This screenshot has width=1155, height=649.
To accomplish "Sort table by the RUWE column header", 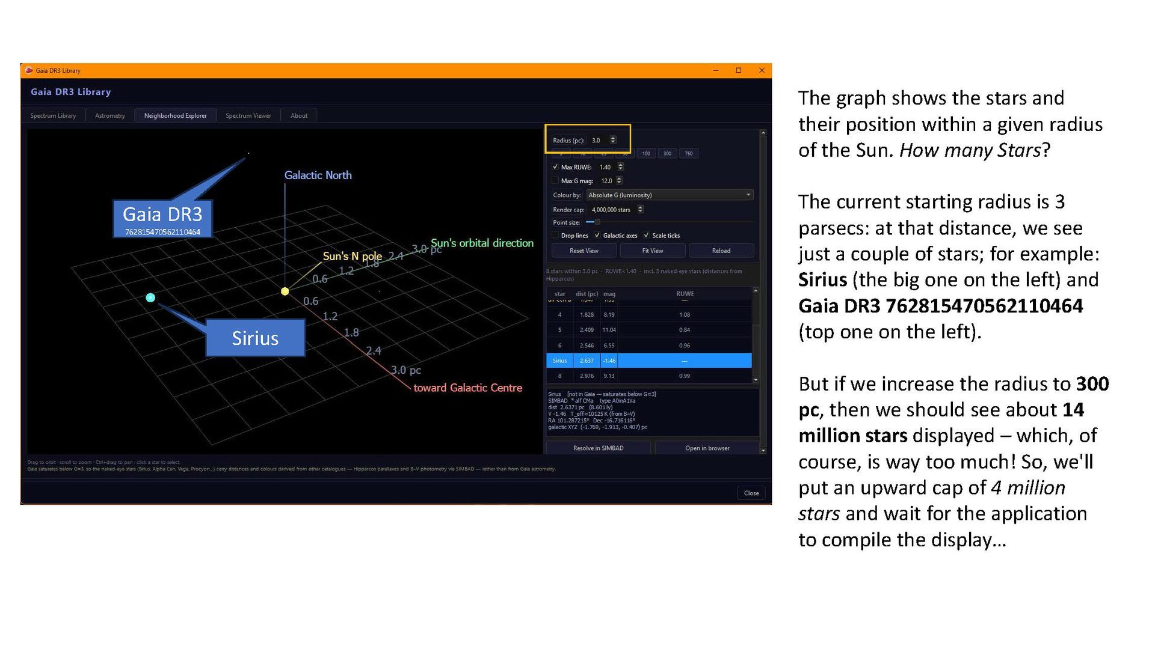I will 685,294.
